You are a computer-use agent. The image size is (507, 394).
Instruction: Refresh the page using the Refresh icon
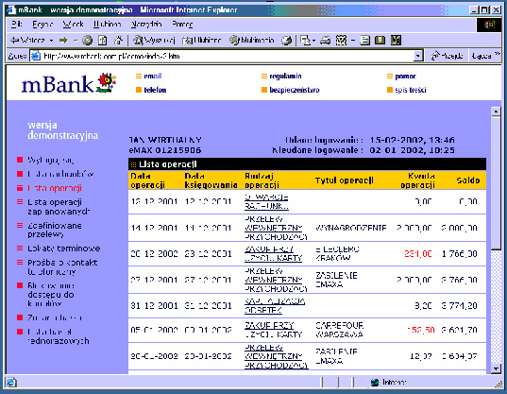tap(103, 41)
